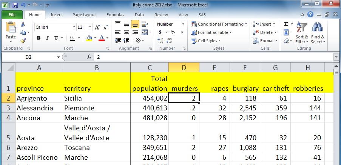Screen dimensions: 341x165
Task: Center text horizontally
Action: click(x=127, y=32)
